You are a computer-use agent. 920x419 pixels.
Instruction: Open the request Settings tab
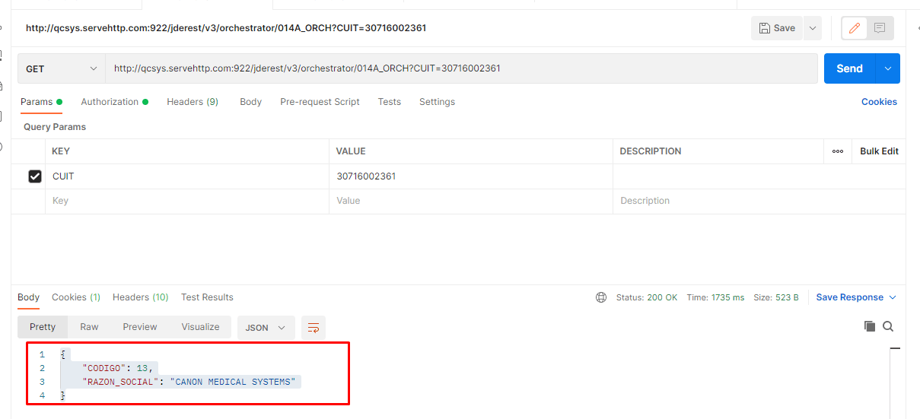tap(437, 102)
